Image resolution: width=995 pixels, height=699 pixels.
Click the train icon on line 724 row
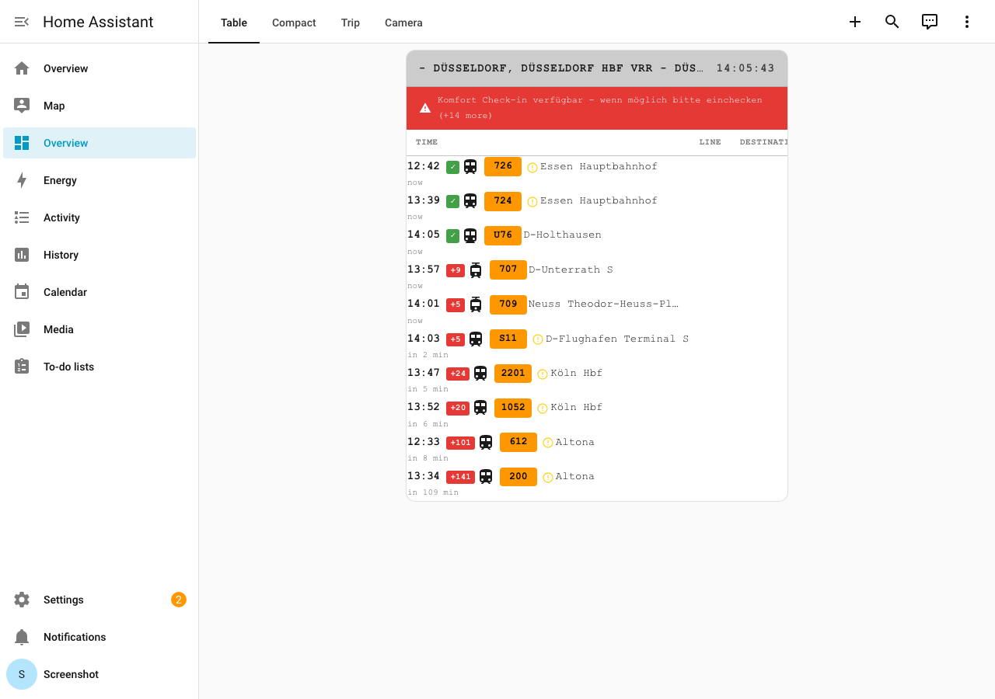[x=470, y=200]
